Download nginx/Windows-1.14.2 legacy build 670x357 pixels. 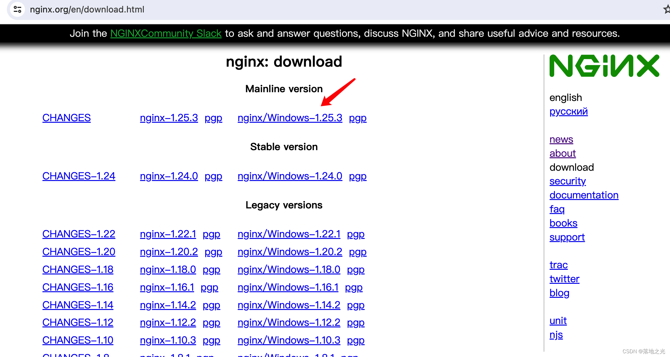tap(289, 305)
